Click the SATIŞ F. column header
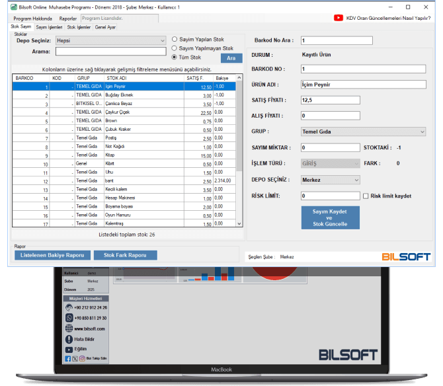Viewport: 443px width, 386px height. (199, 78)
